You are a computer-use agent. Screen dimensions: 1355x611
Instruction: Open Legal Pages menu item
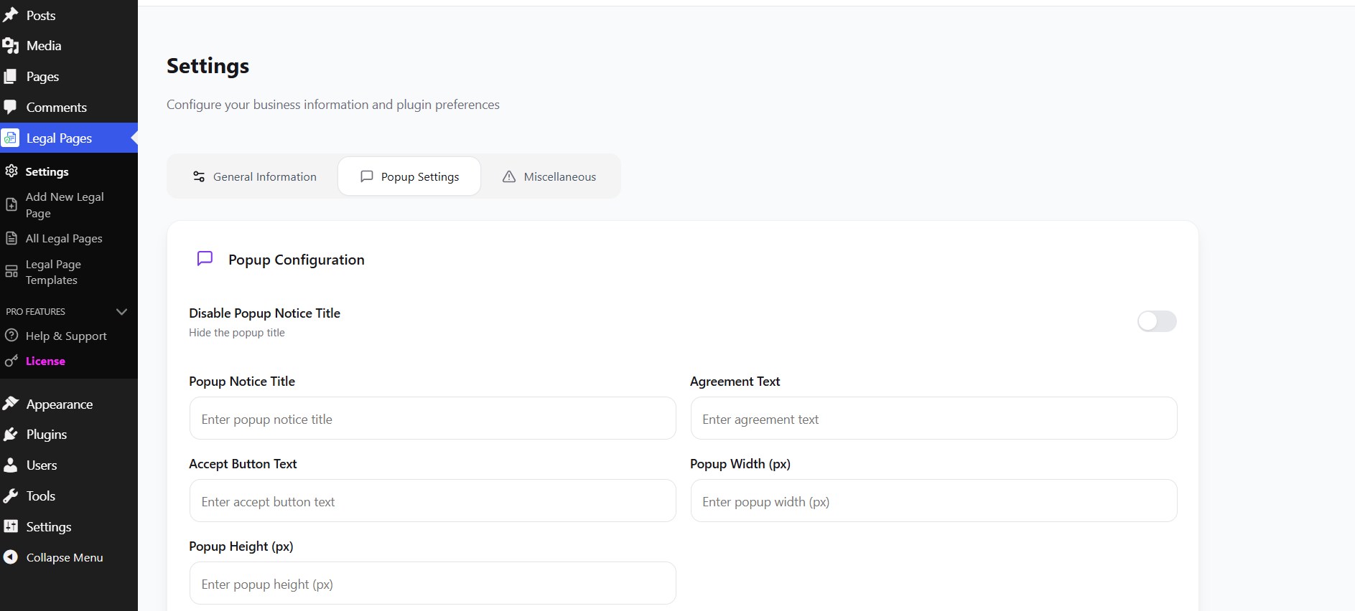pos(69,138)
